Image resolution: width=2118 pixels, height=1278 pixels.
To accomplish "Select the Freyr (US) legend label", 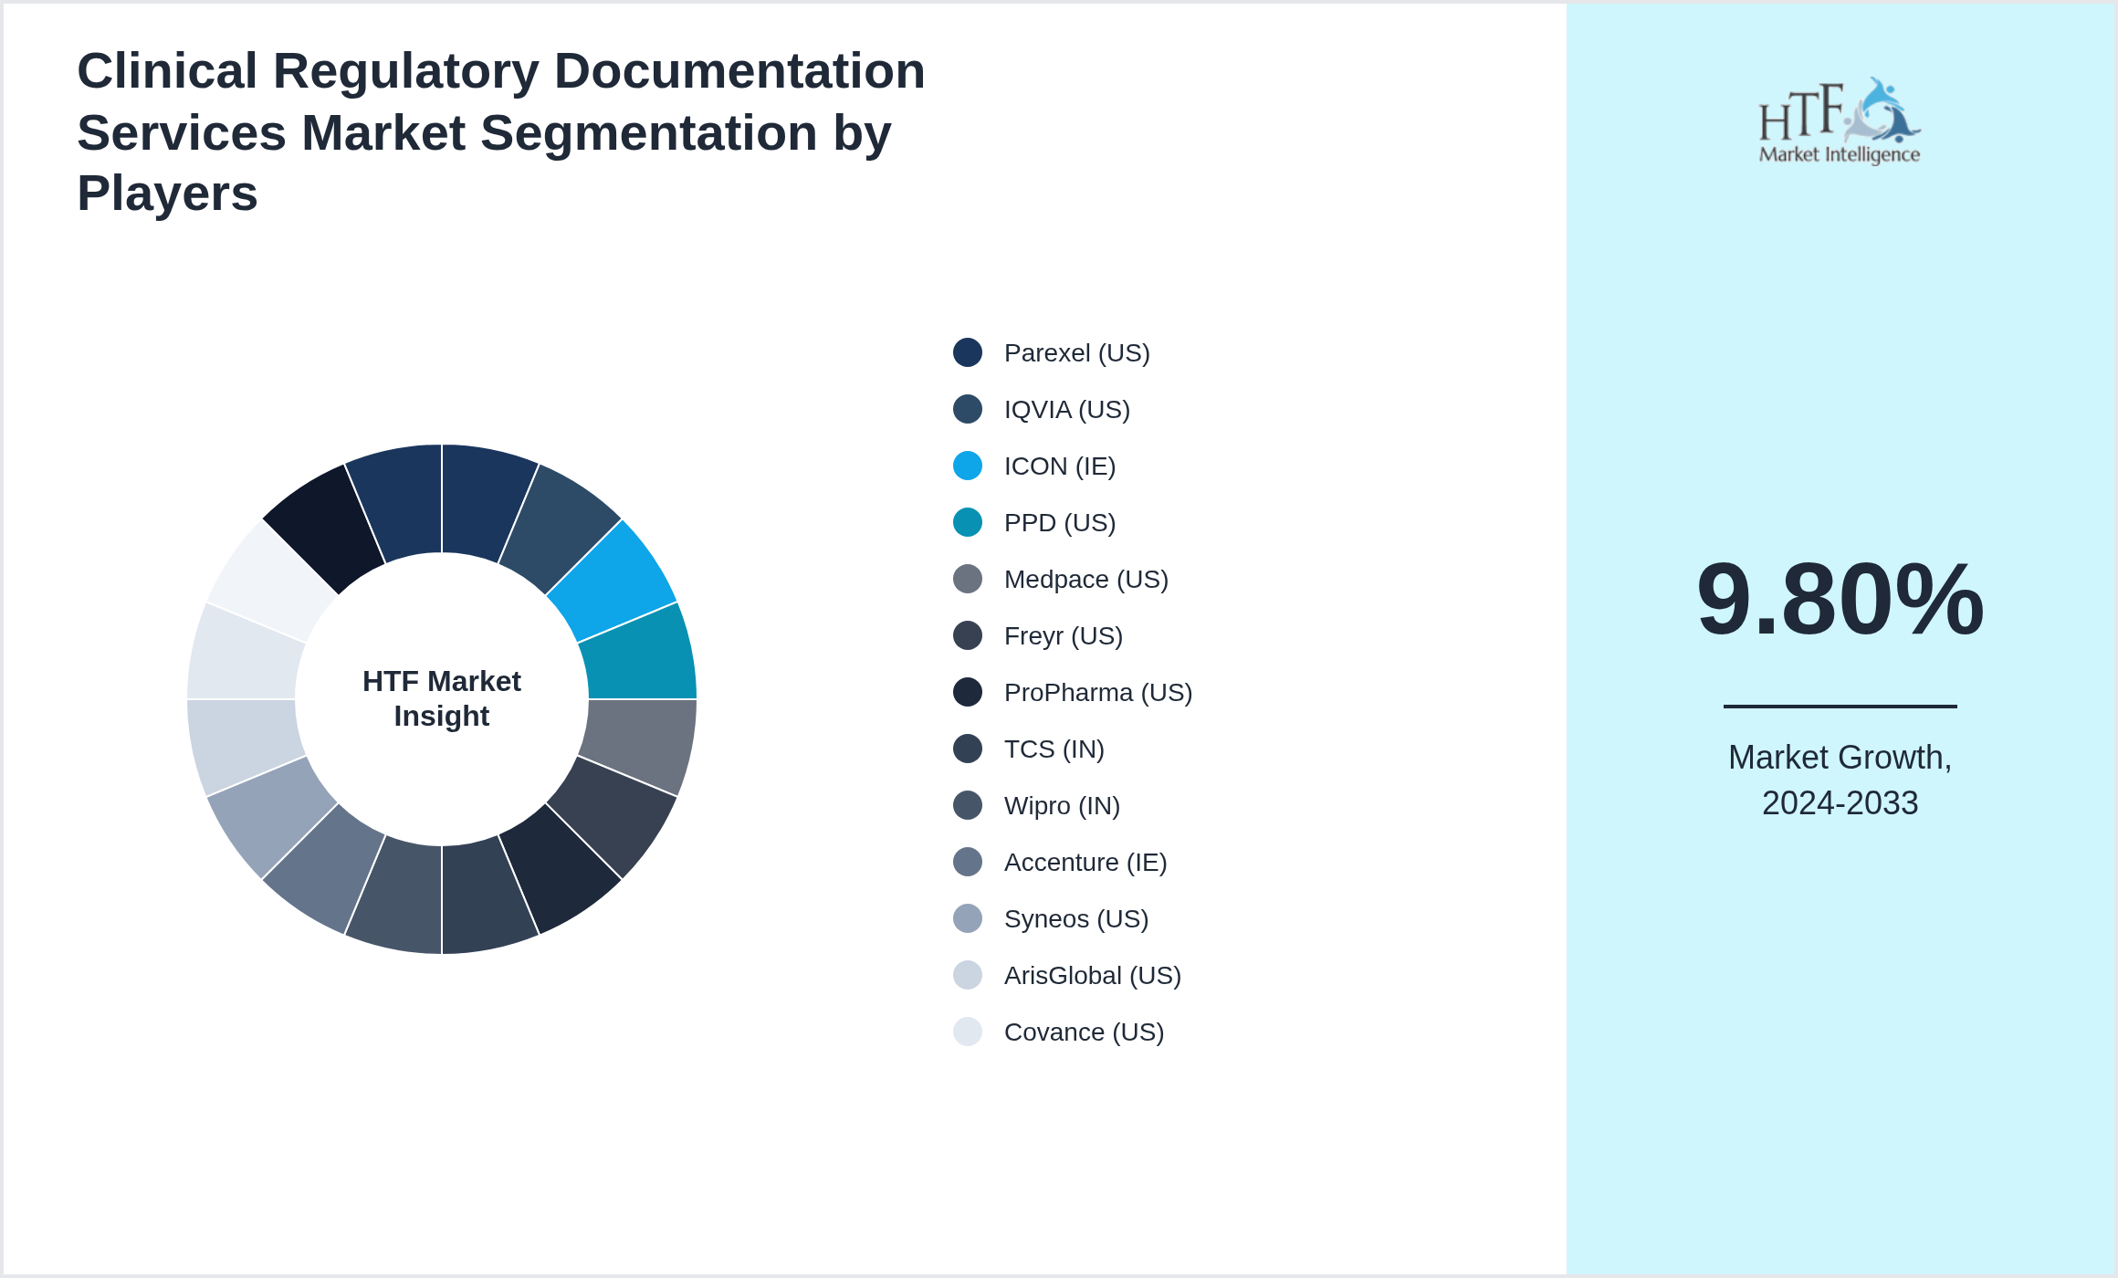I will (x=1064, y=636).
